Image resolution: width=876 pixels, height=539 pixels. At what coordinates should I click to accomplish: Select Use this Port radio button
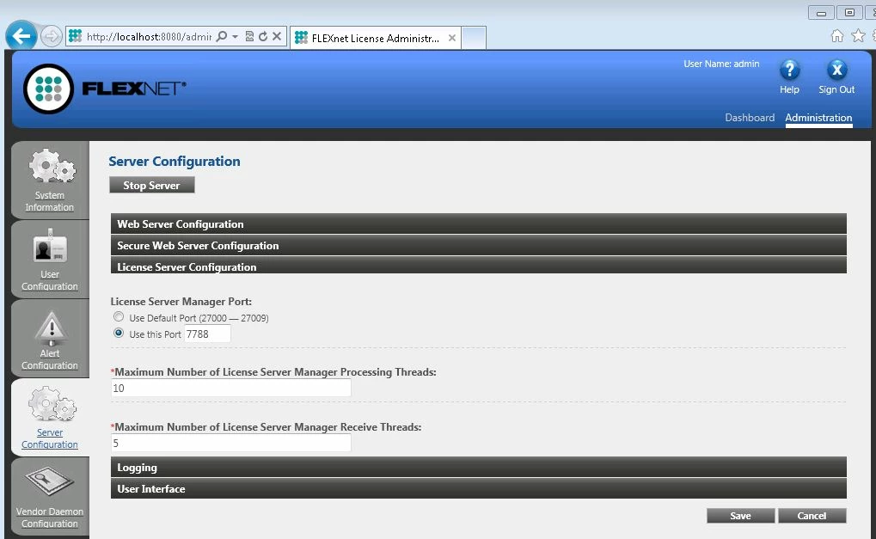tap(119, 333)
